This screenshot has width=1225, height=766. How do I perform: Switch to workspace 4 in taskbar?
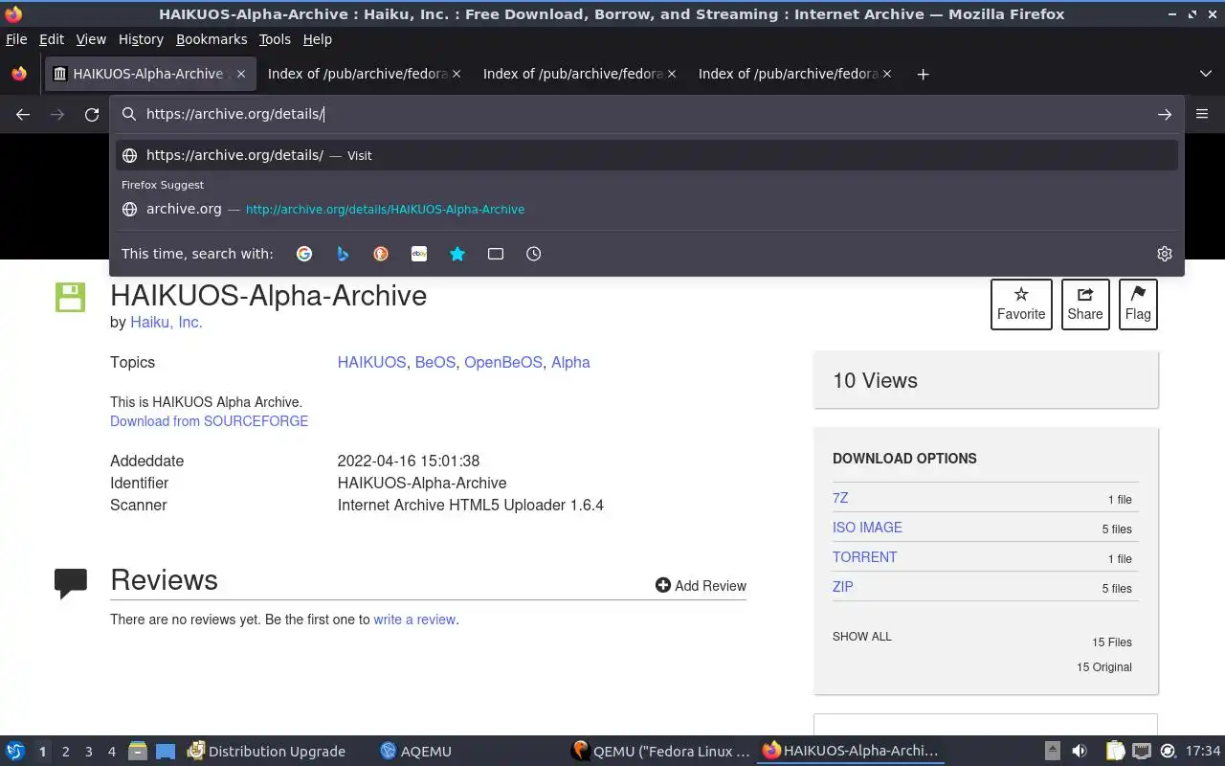(x=111, y=752)
